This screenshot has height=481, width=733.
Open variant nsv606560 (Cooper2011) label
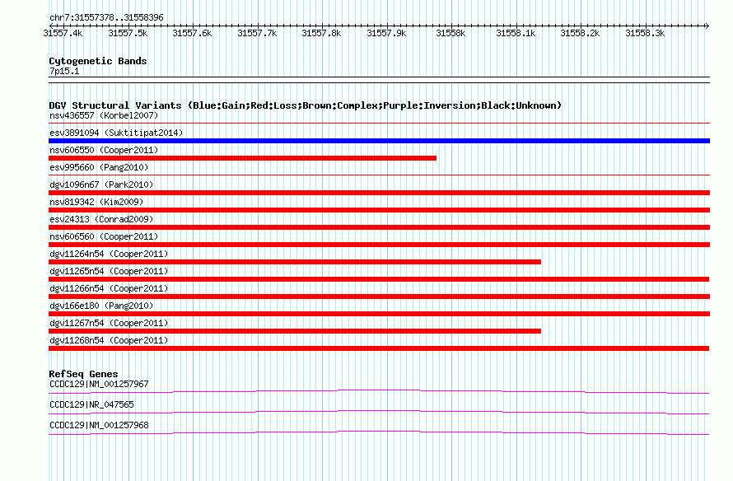(104, 236)
